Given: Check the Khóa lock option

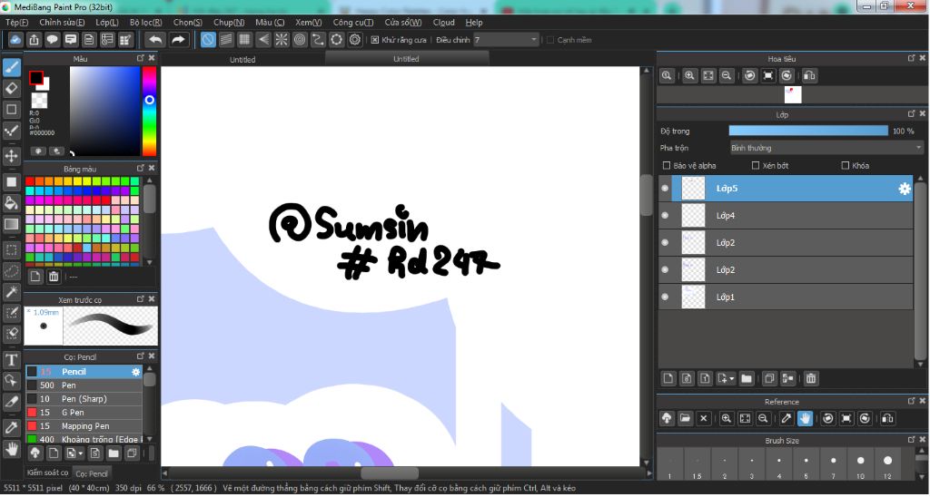Looking at the screenshot, I should [x=846, y=166].
